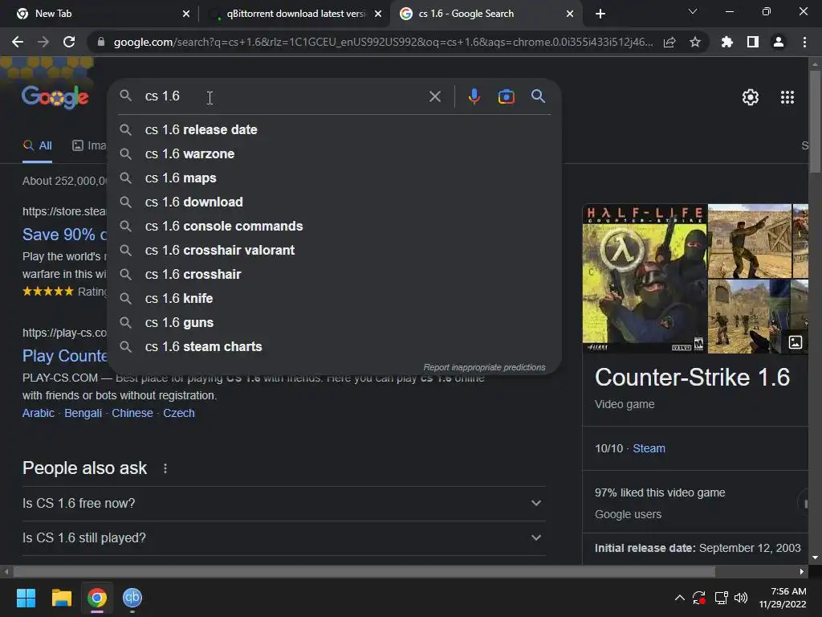Click the more images icon on game pictures
Viewport: 822px width, 617px height.
796,342
